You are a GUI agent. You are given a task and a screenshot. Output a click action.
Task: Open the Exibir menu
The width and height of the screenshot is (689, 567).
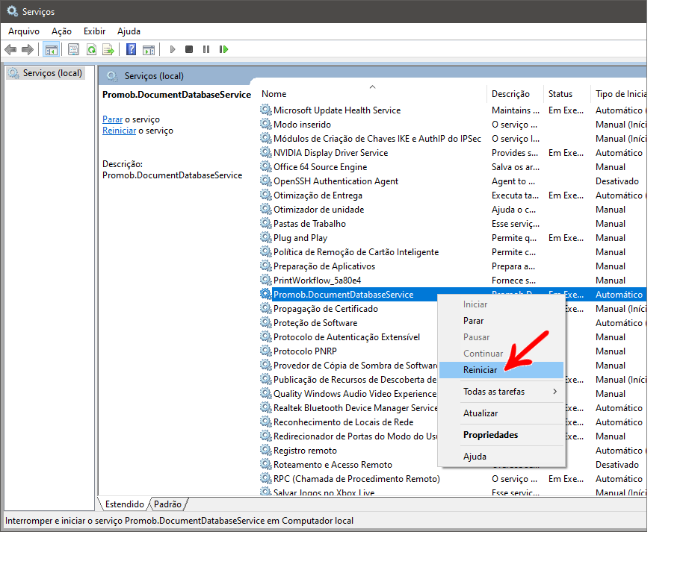click(94, 31)
